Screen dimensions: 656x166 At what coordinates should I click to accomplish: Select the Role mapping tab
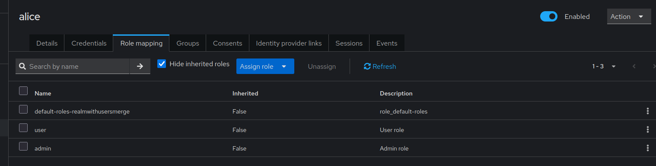pyautogui.click(x=141, y=43)
